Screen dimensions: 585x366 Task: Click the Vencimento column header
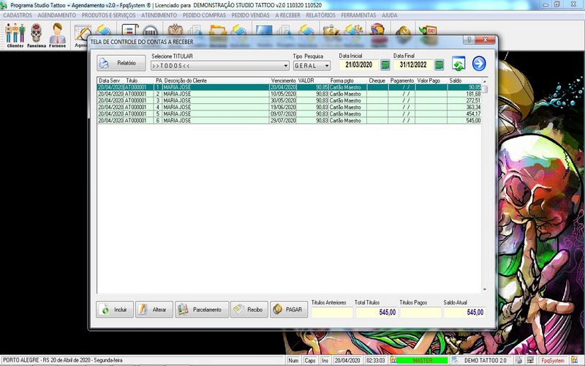tap(283, 81)
